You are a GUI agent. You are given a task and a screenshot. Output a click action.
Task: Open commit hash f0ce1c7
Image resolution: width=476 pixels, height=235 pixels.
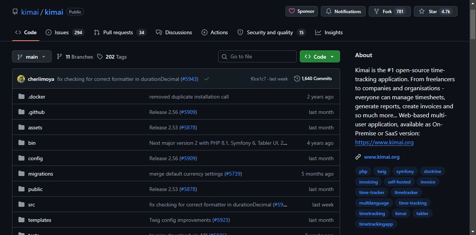[x=258, y=79]
